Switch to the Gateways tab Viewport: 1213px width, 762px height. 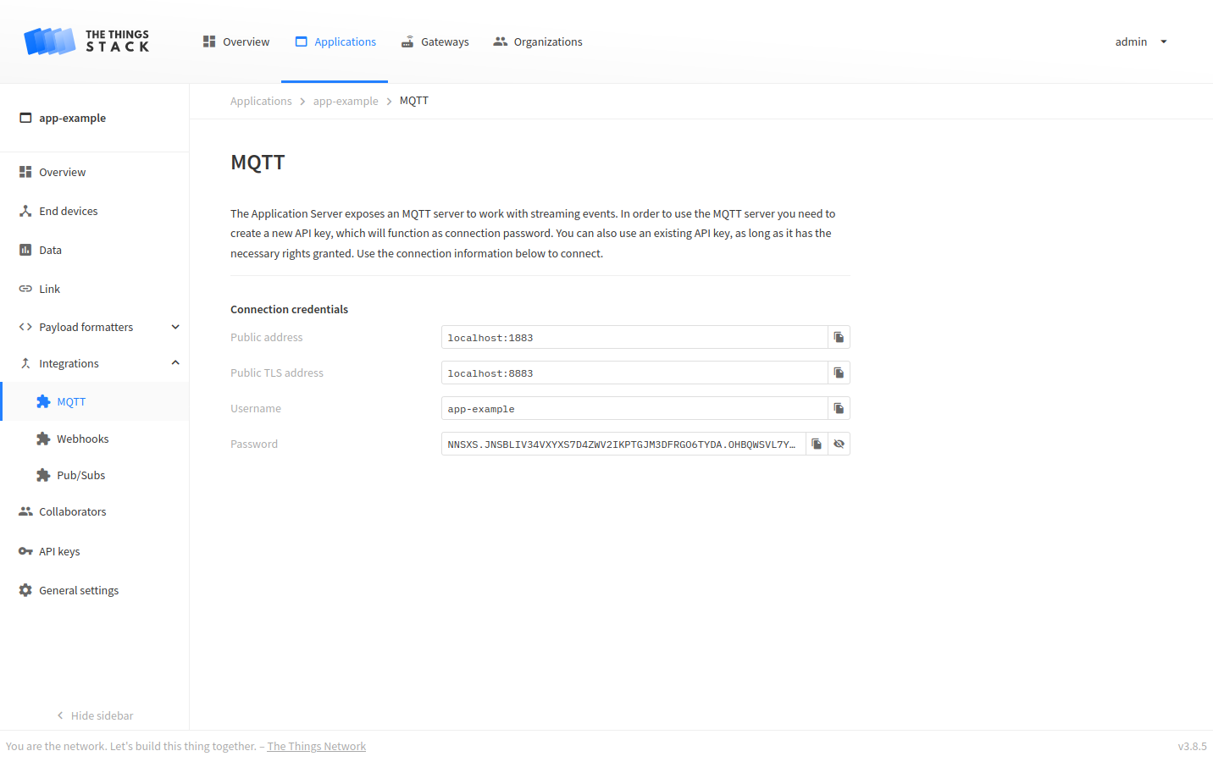(x=435, y=41)
